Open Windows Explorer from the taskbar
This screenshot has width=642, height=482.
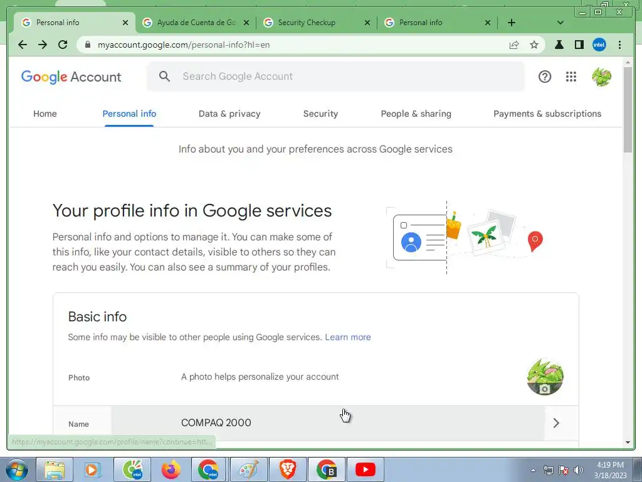click(x=55, y=469)
